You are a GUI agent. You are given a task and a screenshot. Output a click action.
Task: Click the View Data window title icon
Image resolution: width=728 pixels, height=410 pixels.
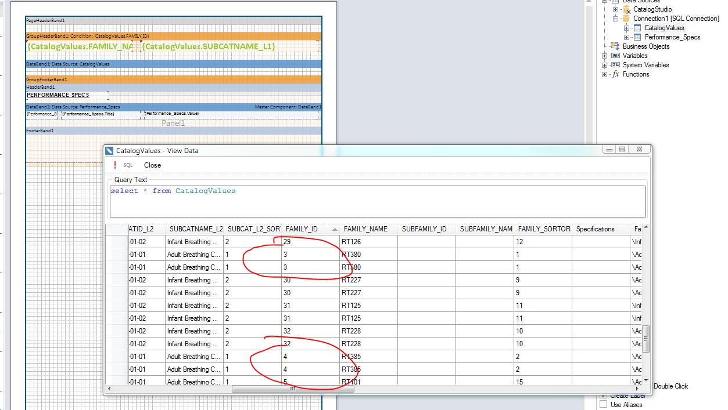(x=110, y=151)
